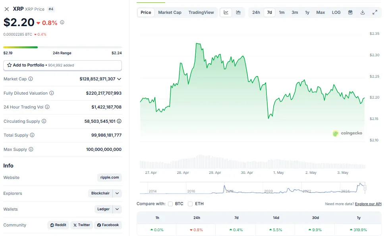Switch to candlestick chart view icon
The height and width of the screenshot is (236, 384).
pyautogui.click(x=238, y=12)
